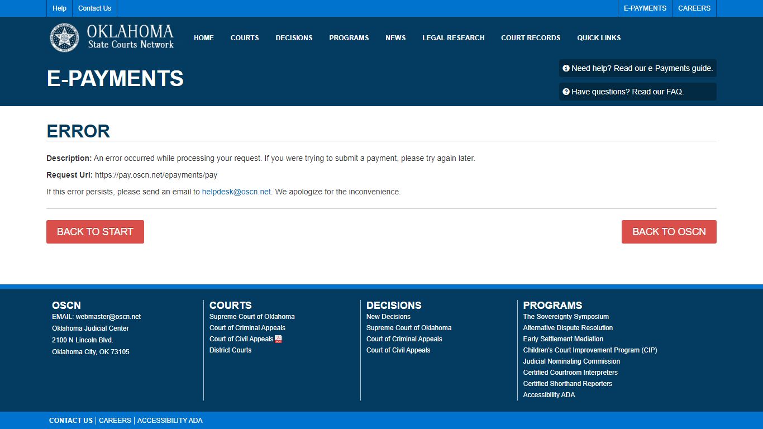The width and height of the screenshot is (763, 429).
Task: Click the Oklahoma City, OK 73105 text
Action: point(90,352)
